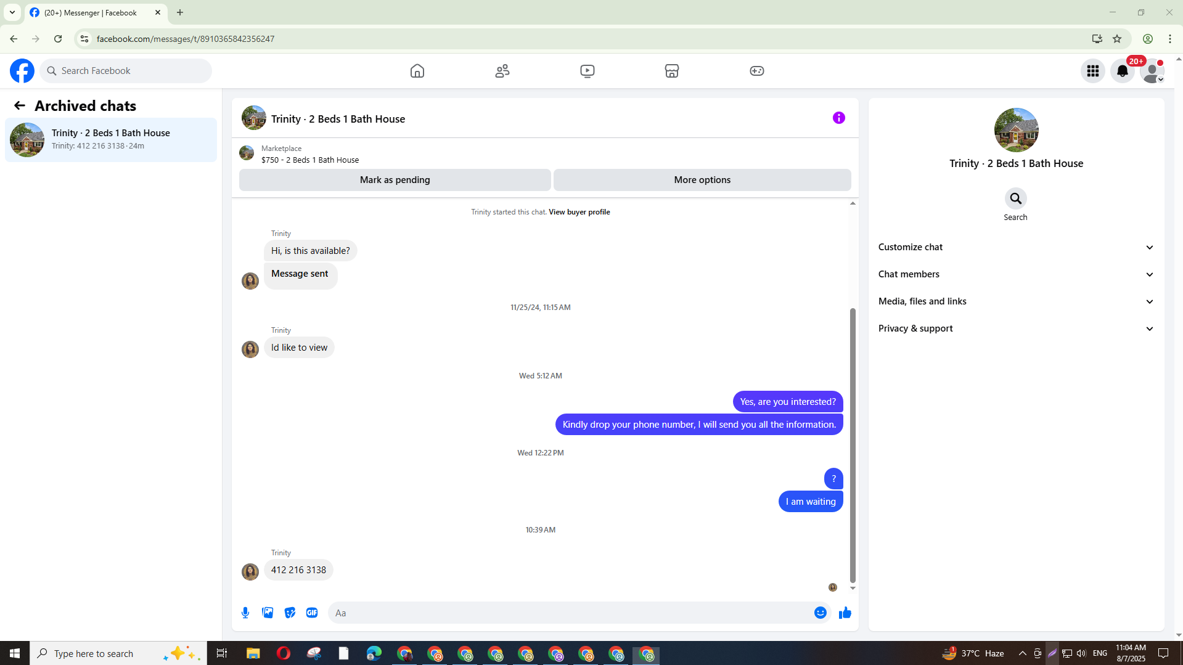Expand Media, files and links section
Viewport: 1183px width, 665px height.
pos(1016,301)
